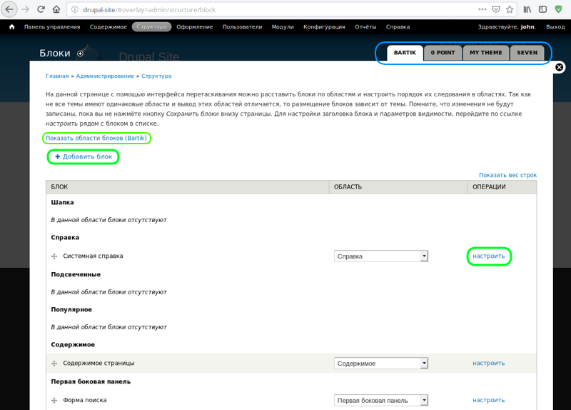Open Содержимое admin menu item

108,26
